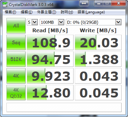Click the 4K QD32 read result 12.80

tap(50, 93)
